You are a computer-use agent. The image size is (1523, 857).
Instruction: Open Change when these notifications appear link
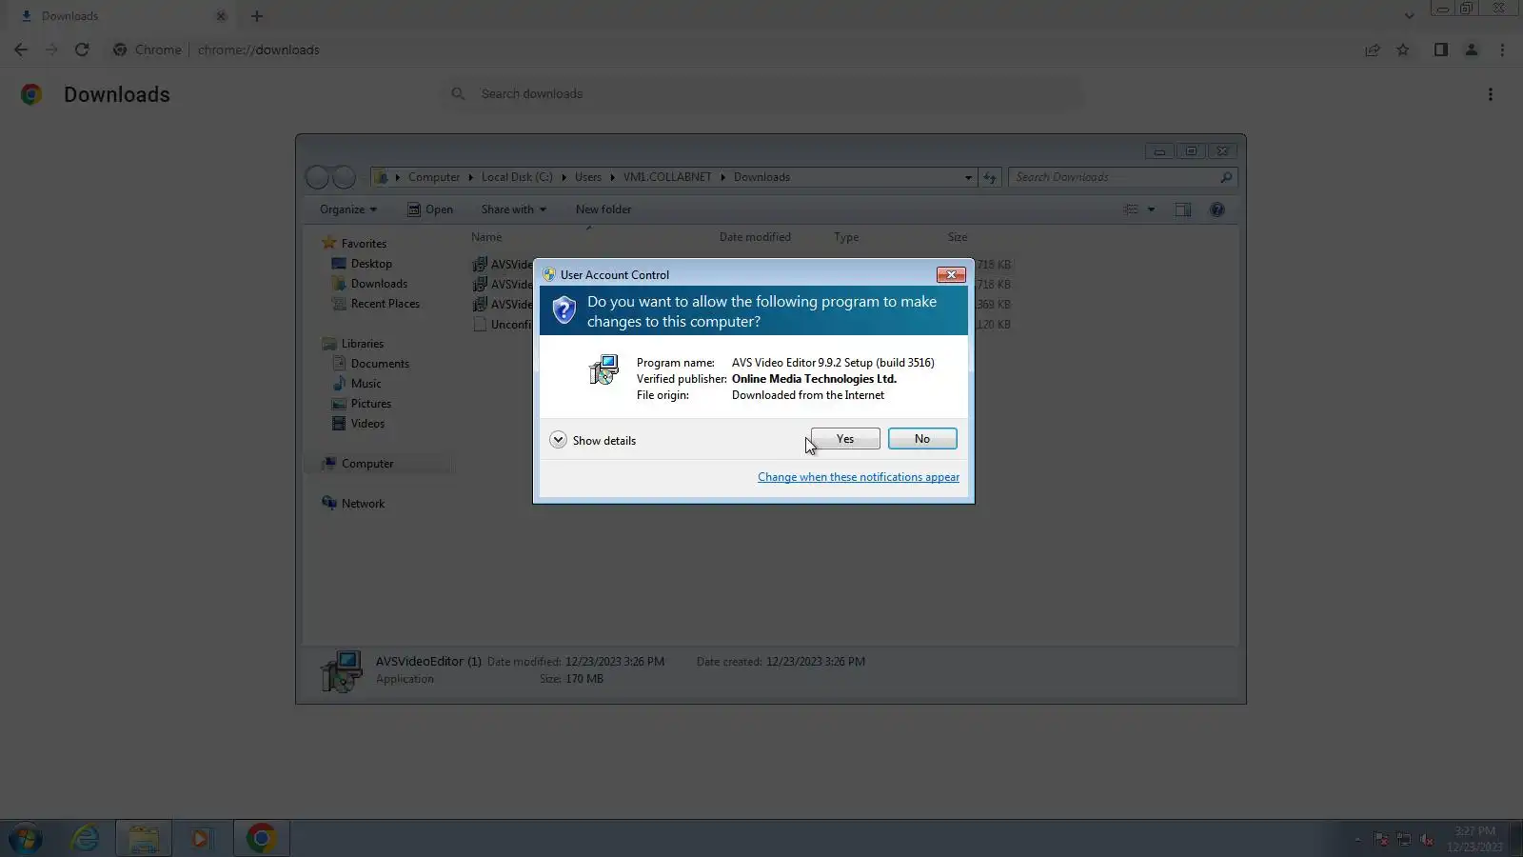[x=859, y=477]
